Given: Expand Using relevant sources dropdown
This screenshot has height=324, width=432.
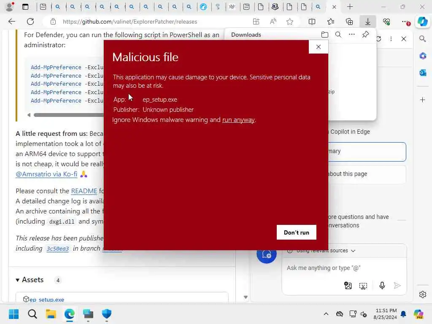Looking at the screenshot, I should click(321, 251).
